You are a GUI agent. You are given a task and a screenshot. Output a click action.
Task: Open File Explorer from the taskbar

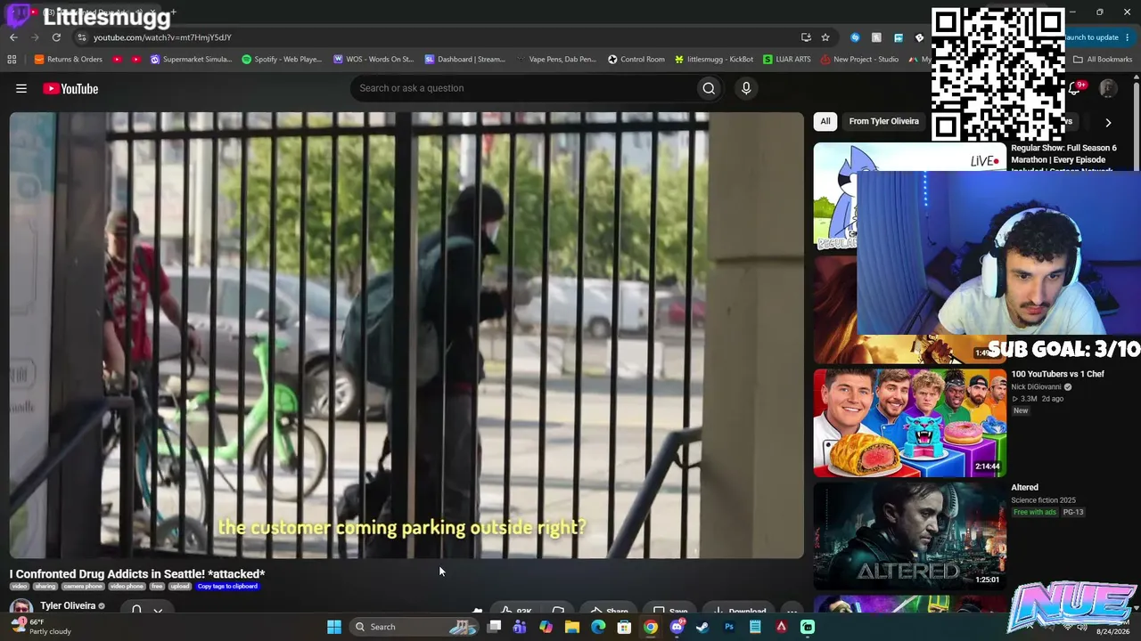point(572,627)
